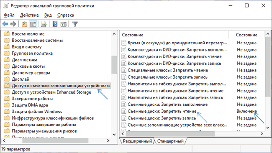
Task: Select Параметры уменьшения рисков folder
Action: click(x=44, y=131)
